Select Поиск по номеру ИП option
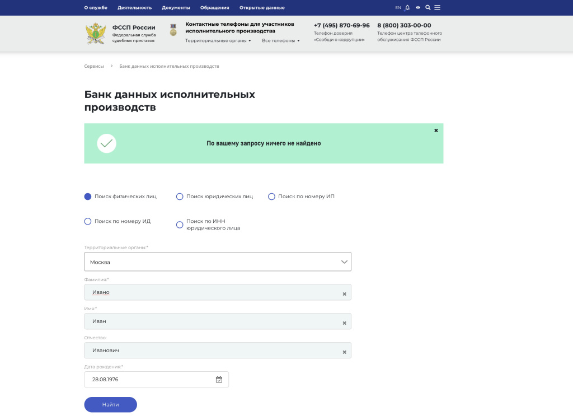Viewport: 573px width, 416px height. click(x=271, y=197)
